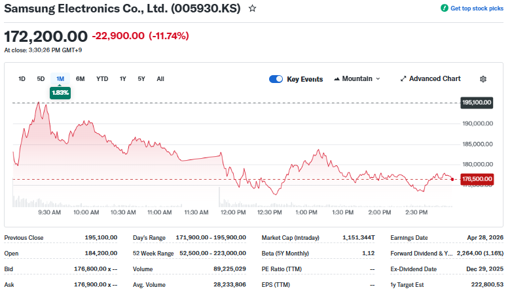
Task: Show the All time range
Action: coord(160,79)
